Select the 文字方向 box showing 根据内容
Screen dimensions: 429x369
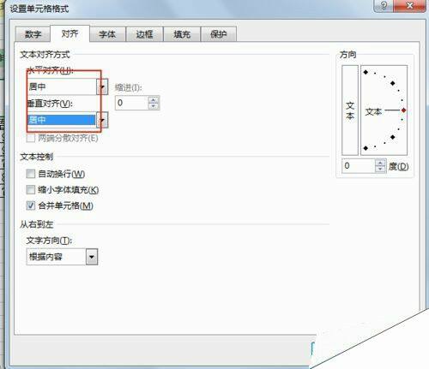(62, 257)
